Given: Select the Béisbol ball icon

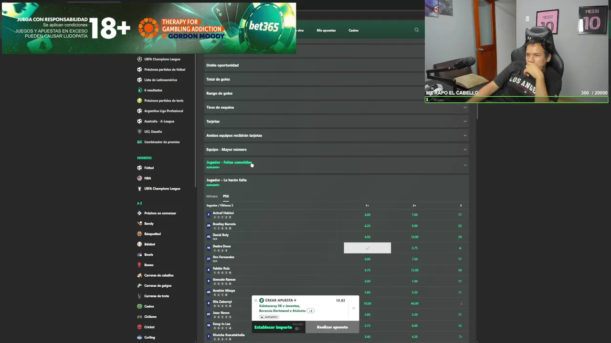Looking at the screenshot, I should 139,244.
